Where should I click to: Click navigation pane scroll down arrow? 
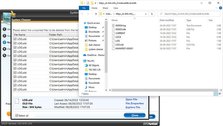click(106, 90)
